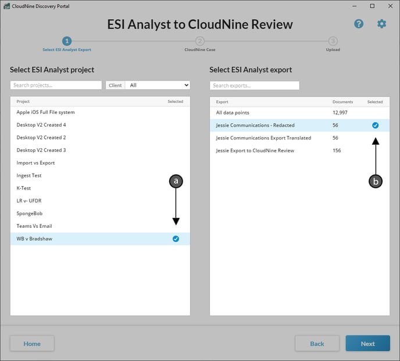Open settings via the gear icon

click(381, 24)
